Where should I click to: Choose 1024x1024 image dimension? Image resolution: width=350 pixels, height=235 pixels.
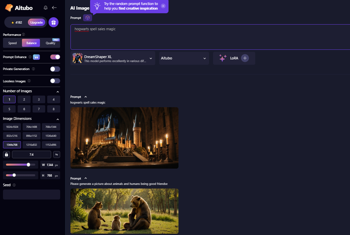(x=12, y=127)
